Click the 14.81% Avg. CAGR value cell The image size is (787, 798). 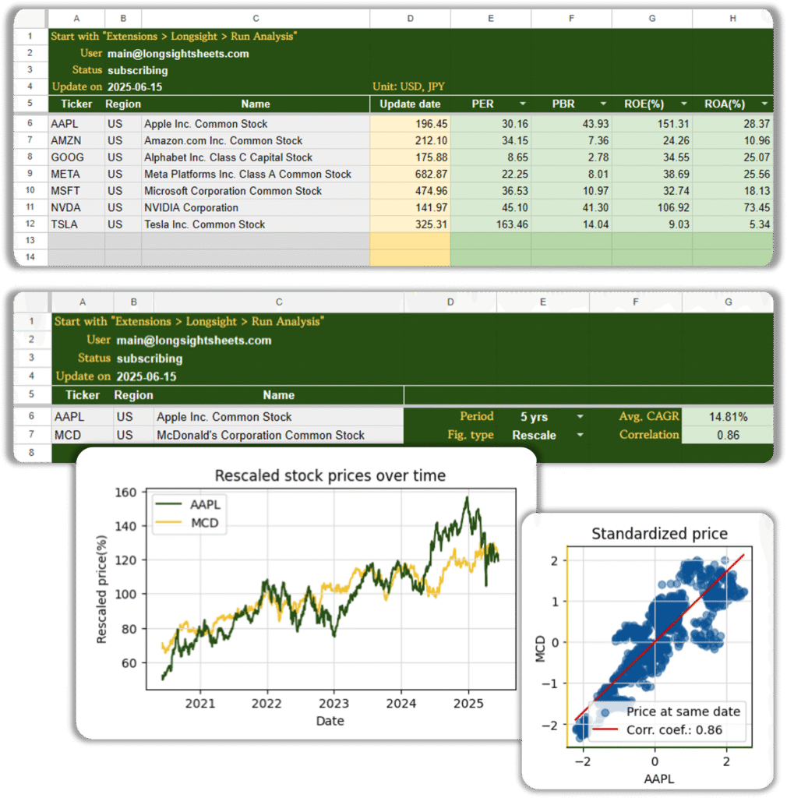(728, 417)
